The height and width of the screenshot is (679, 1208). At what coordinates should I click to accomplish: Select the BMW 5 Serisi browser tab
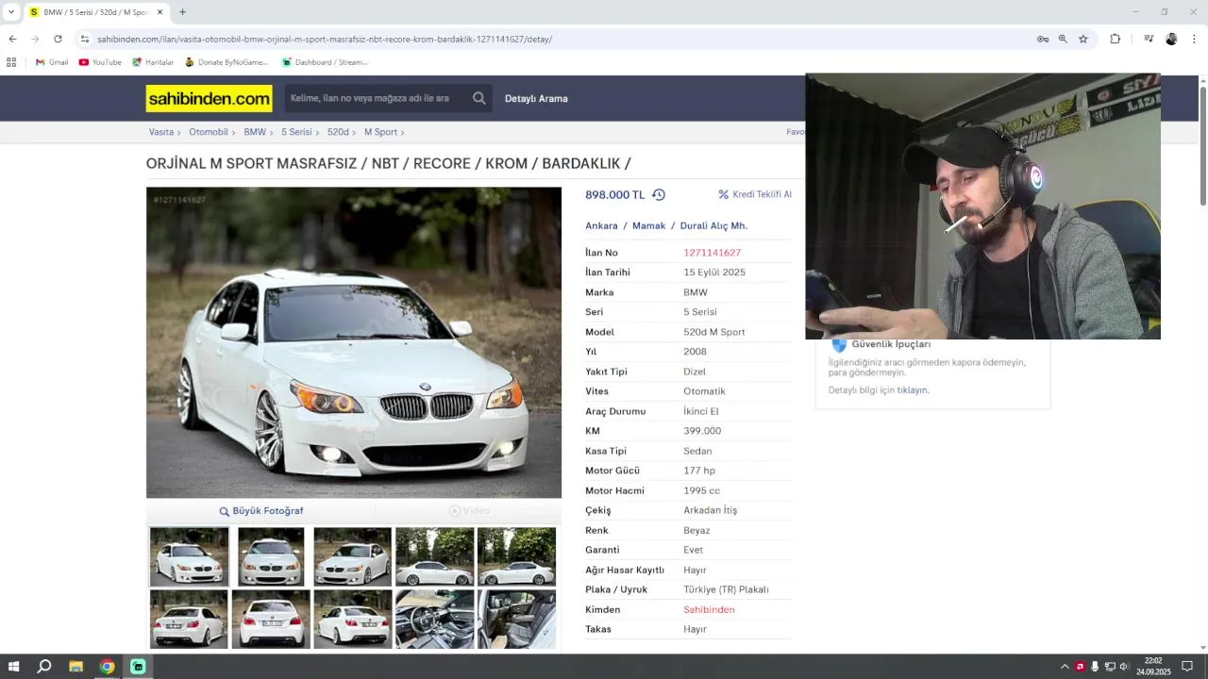94,12
